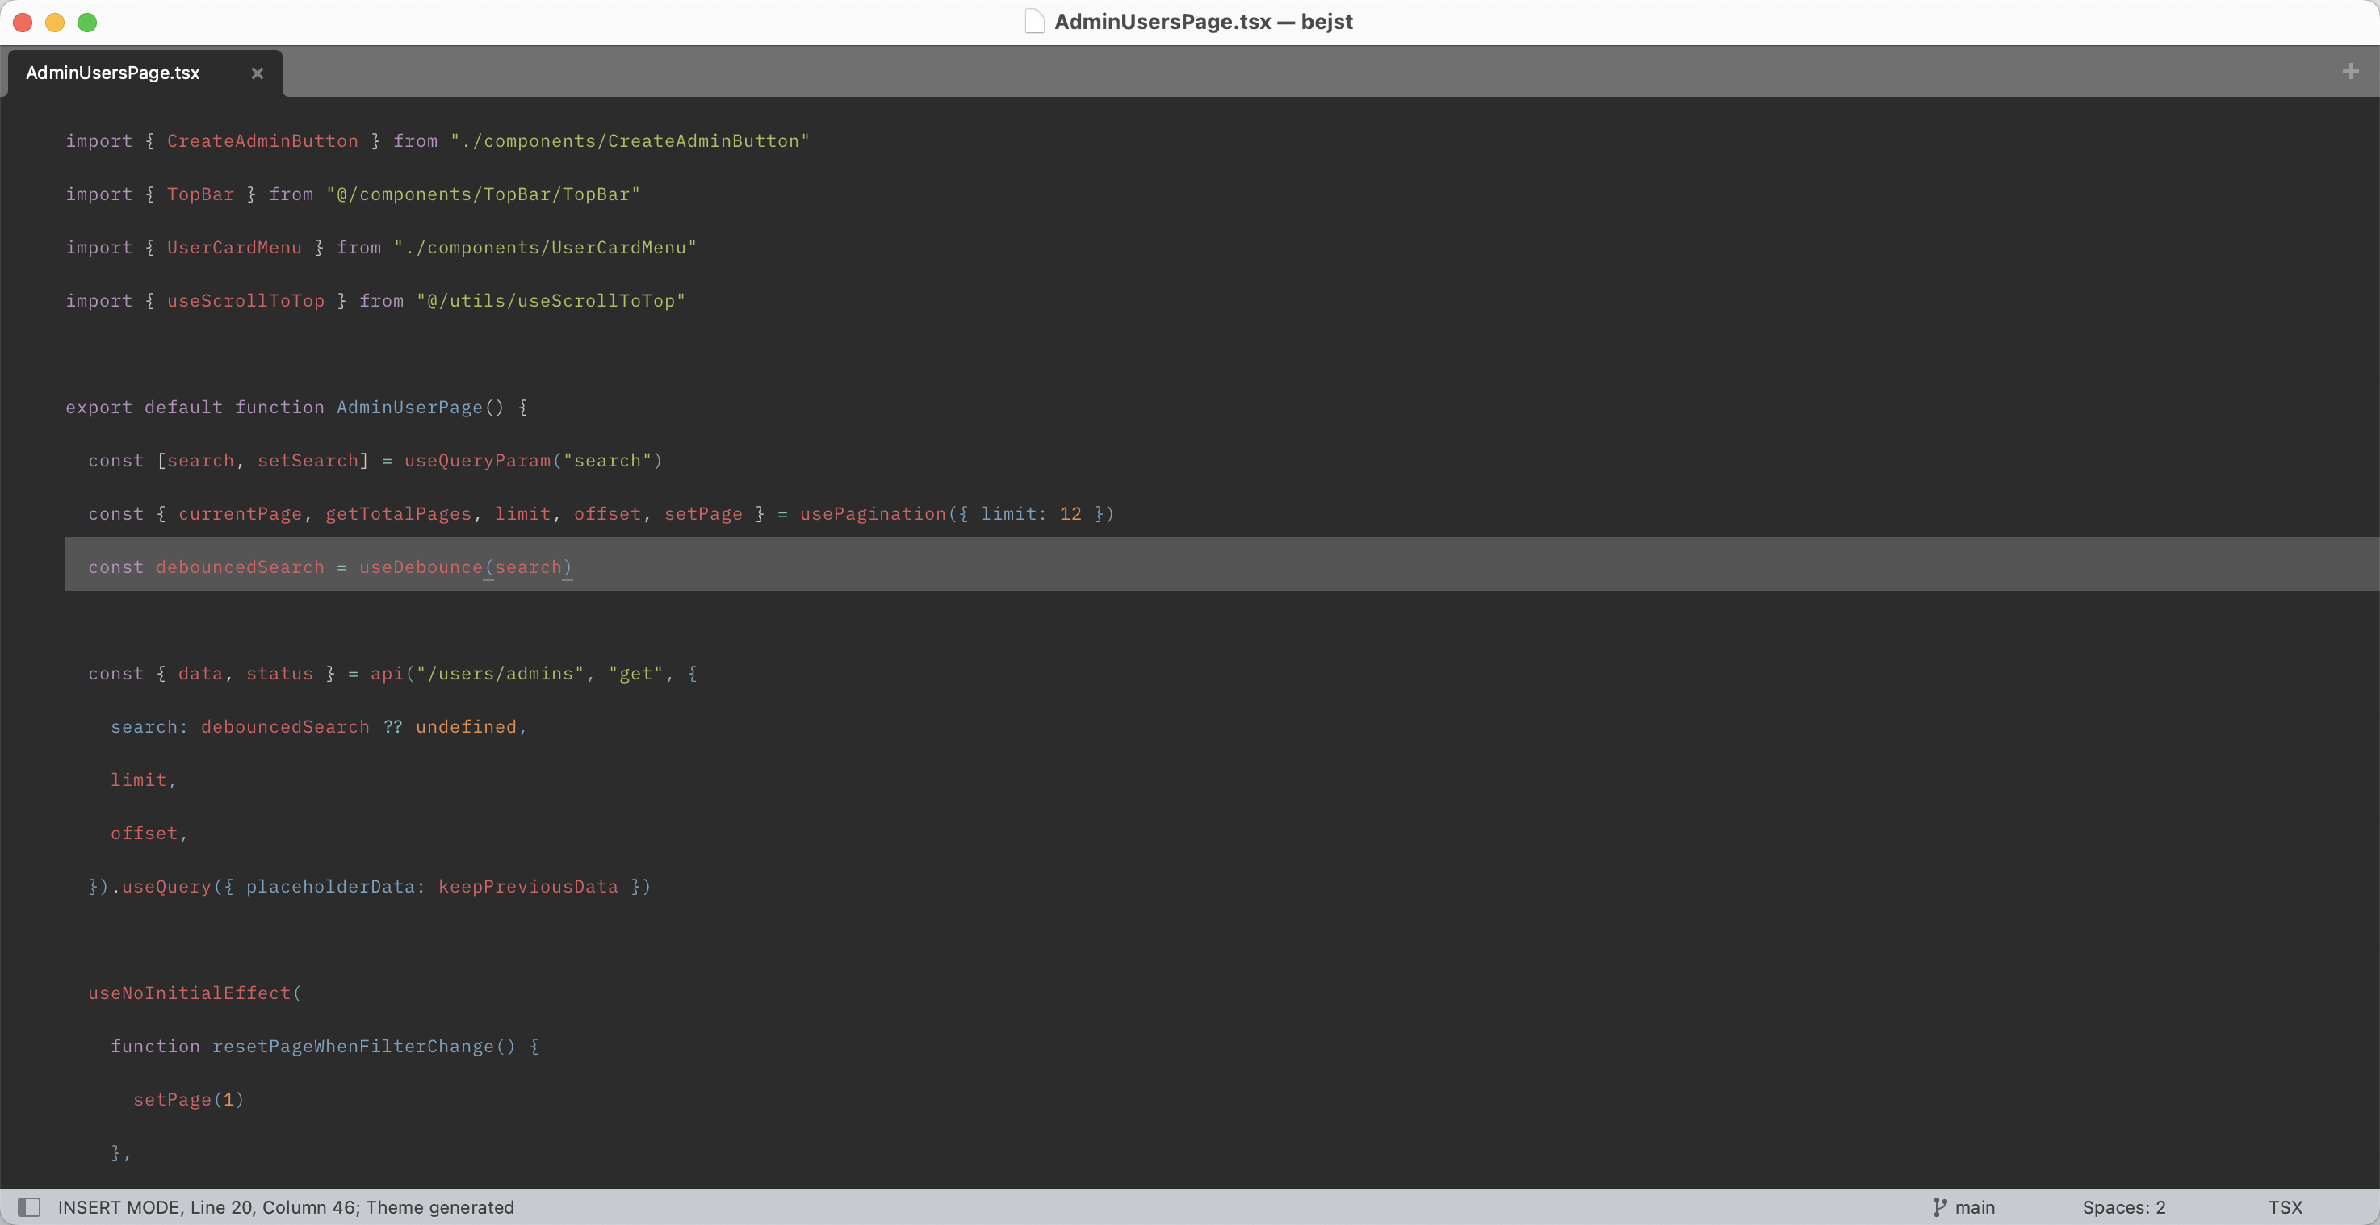Image resolution: width=2380 pixels, height=1225 pixels.
Task: Click resetPageWhenFilterChange function name
Action: [353, 1047]
